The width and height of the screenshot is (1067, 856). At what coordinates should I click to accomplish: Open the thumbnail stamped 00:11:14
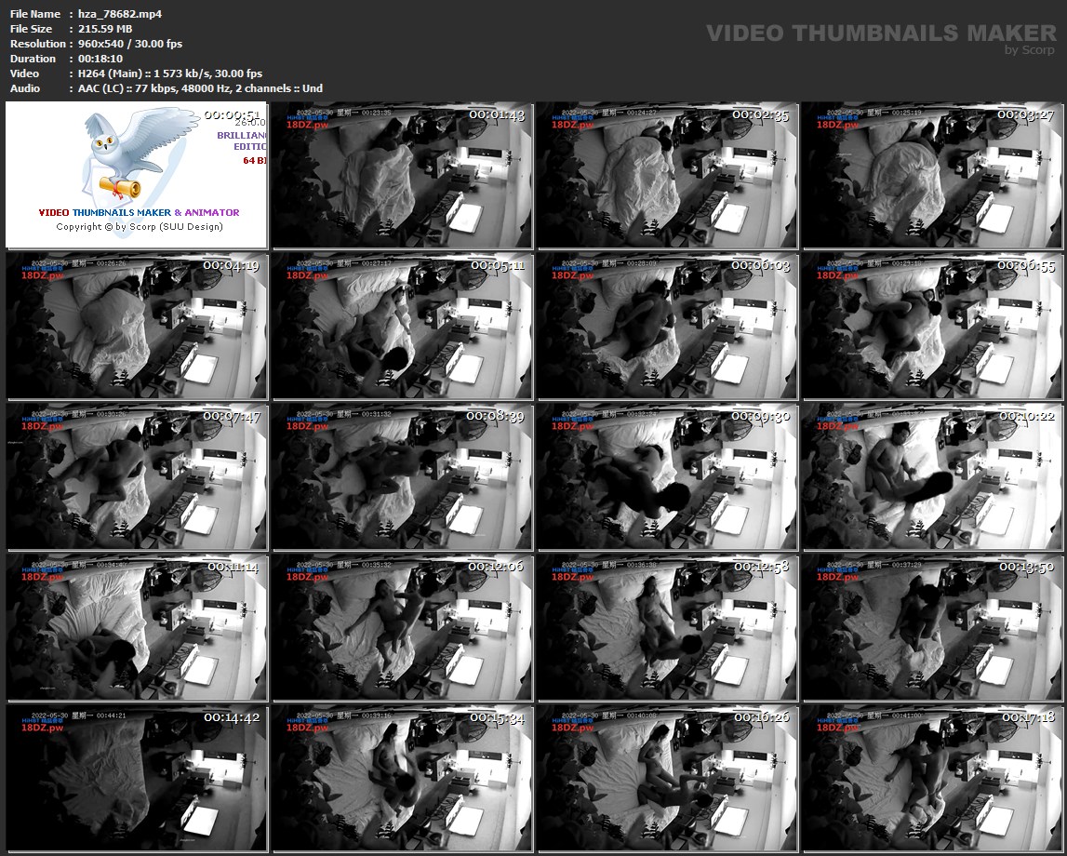(x=137, y=628)
